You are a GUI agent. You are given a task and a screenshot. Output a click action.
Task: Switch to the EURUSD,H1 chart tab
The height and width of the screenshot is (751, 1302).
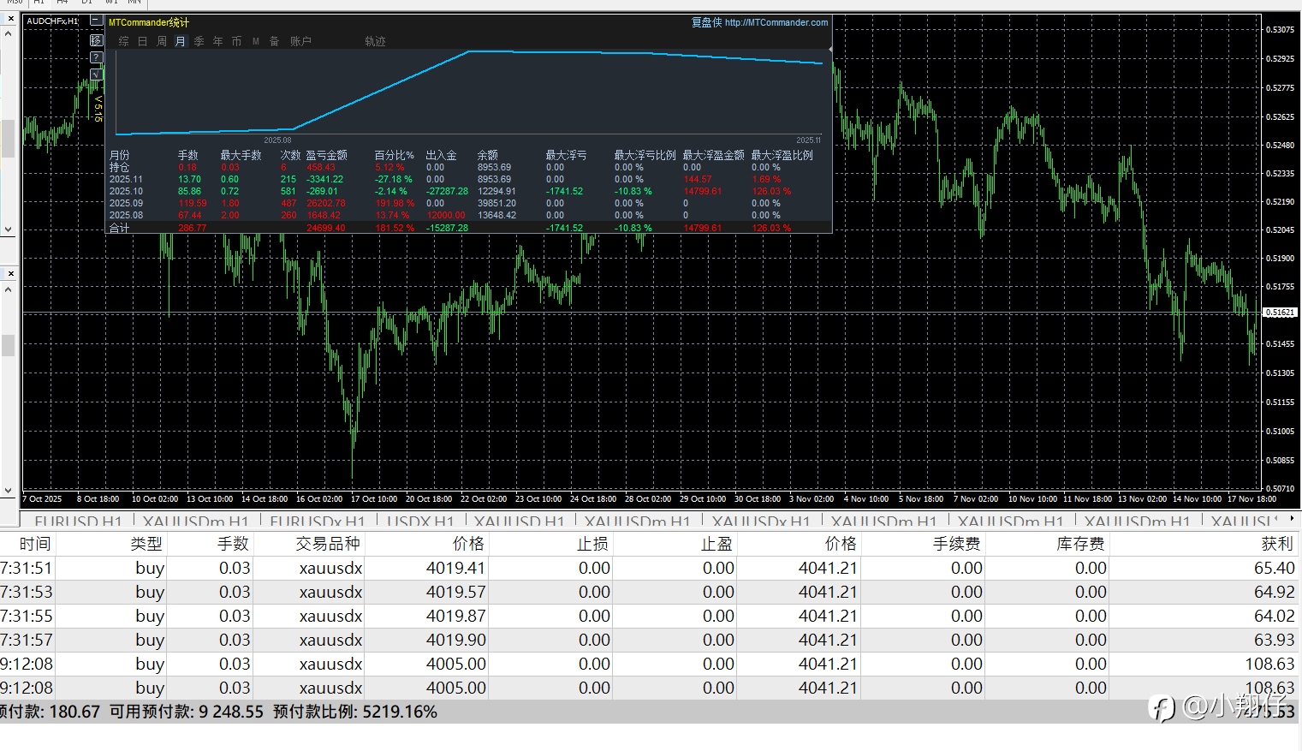(78, 521)
